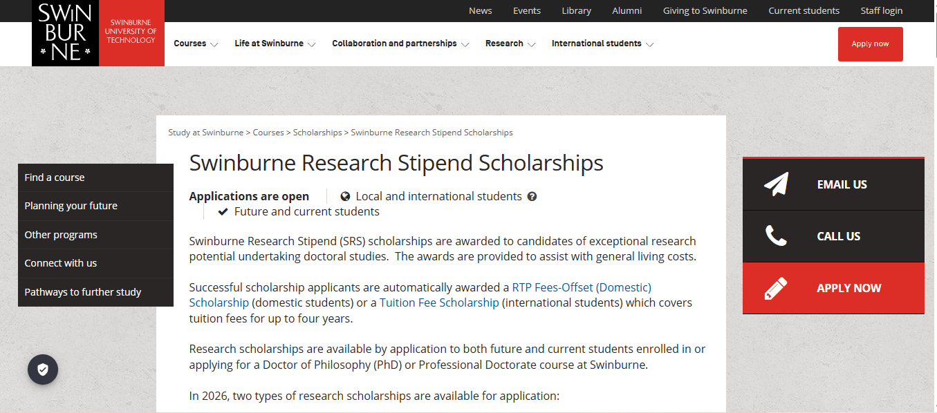The width and height of the screenshot is (937, 413).
Task: Open the shield privacy badge icon
Action: (x=43, y=370)
